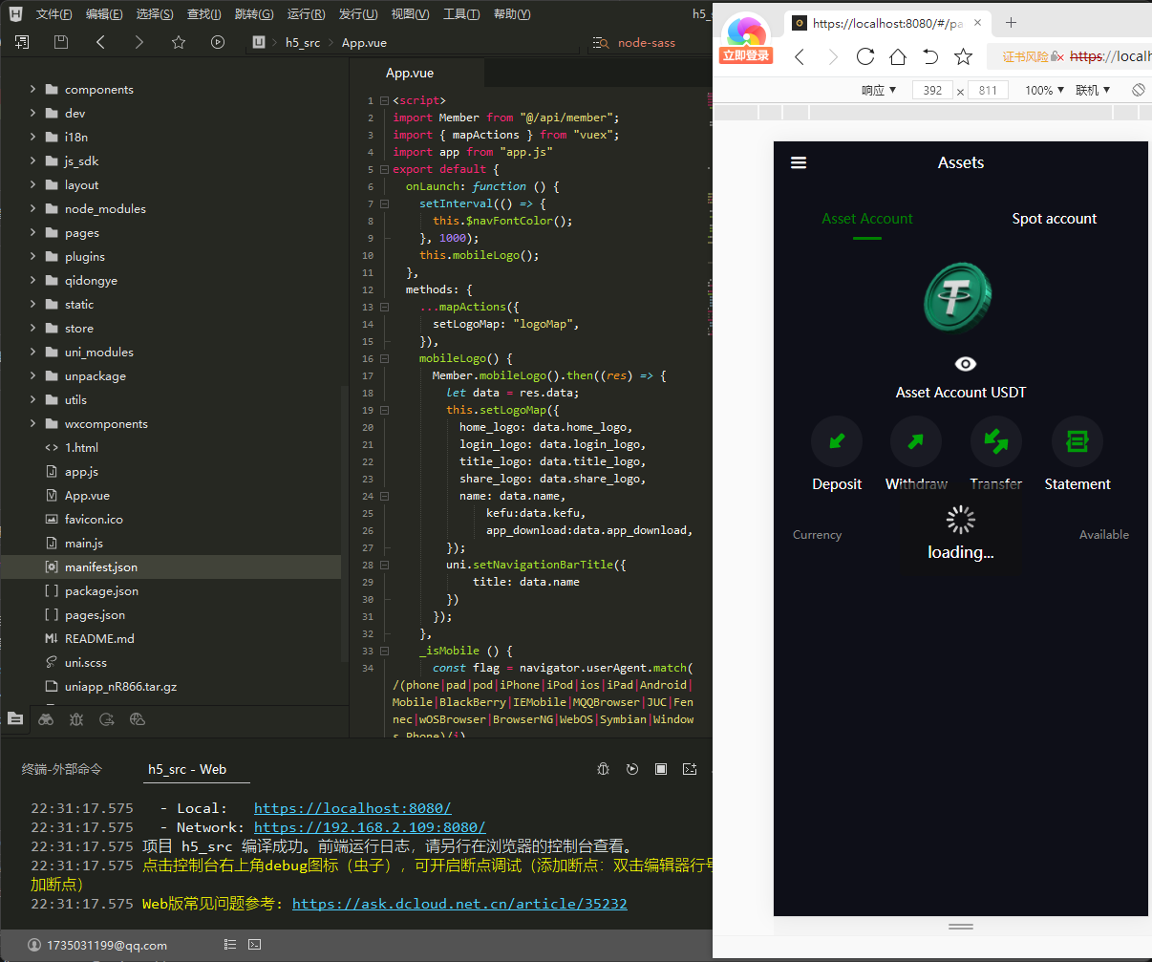Open the debug bug icon in console header

(x=603, y=769)
